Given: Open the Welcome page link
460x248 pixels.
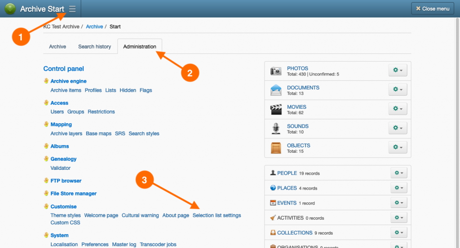Looking at the screenshot, I should point(101,215).
